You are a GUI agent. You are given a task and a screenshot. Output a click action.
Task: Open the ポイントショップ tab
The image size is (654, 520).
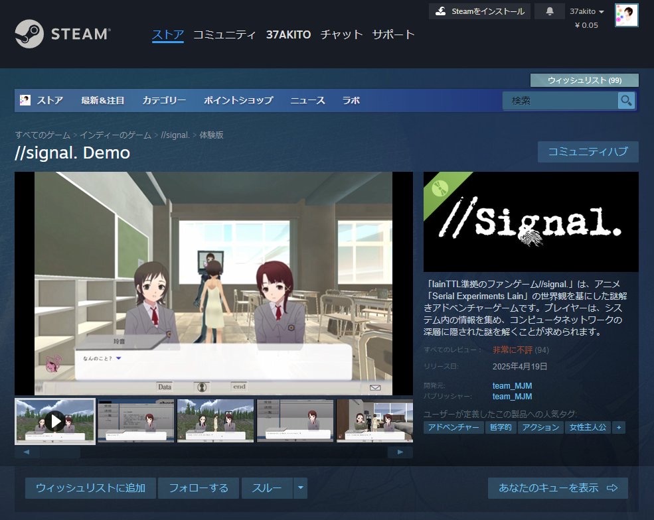(238, 100)
